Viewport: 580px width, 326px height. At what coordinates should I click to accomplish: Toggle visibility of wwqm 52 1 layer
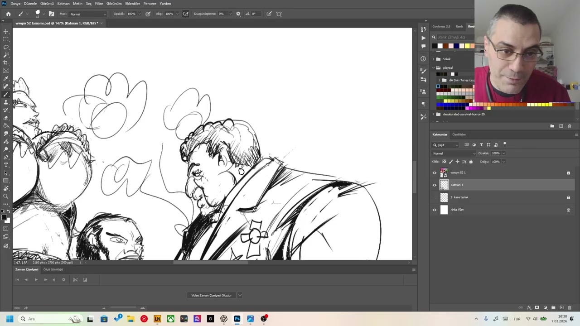pyautogui.click(x=435, y=173)
